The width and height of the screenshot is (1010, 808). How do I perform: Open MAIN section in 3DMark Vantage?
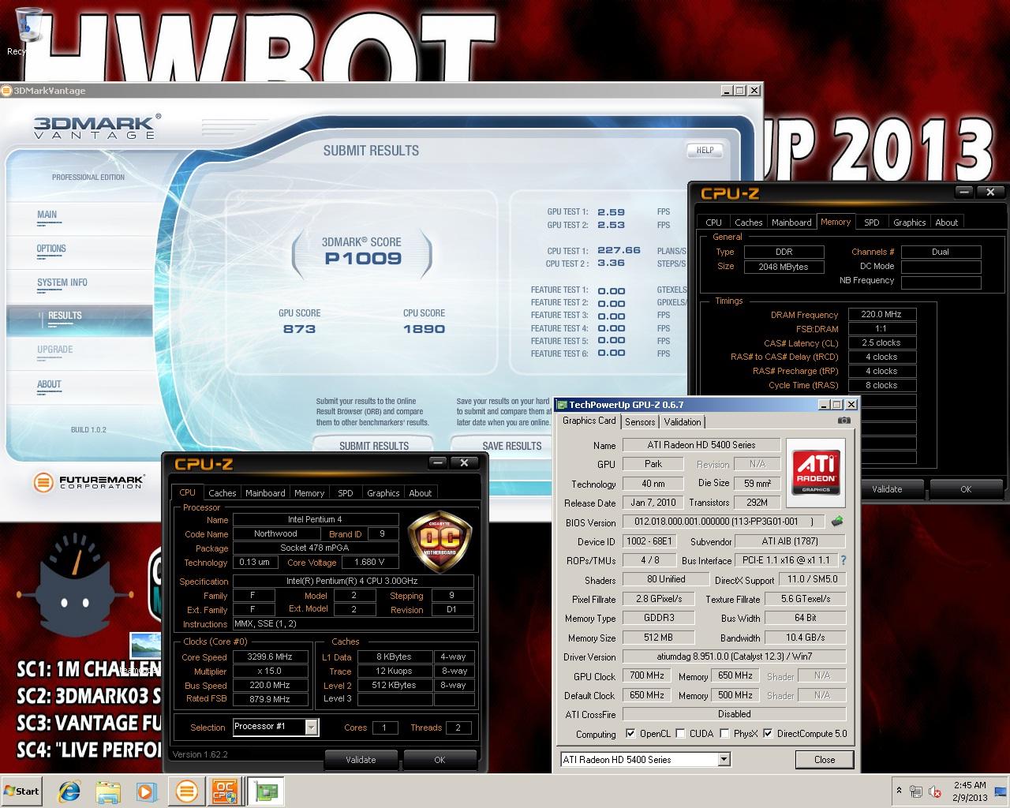pos(47,215)
